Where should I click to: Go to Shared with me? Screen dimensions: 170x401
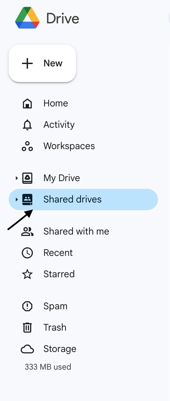(x=76, y=232)
